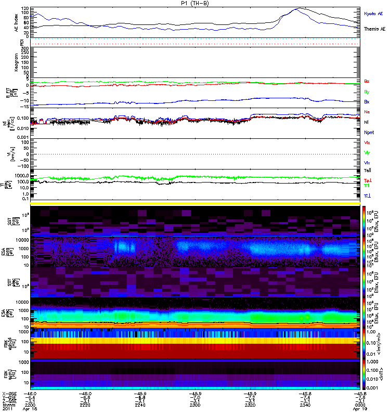This screenshot has width=390, height=416.
Task: Click the '-15' tick on magnetic field axis
Action: click(24, 107)
